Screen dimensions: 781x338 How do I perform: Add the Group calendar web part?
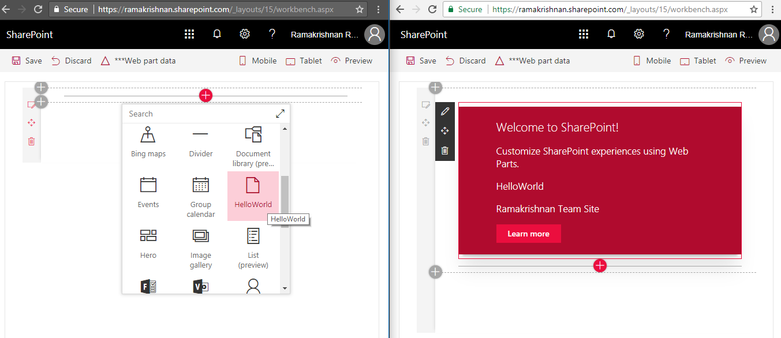click(200, 197)
